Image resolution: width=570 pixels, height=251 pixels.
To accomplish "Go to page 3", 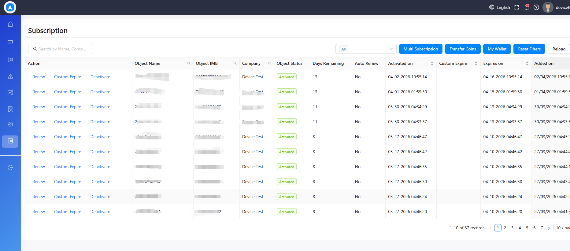I will [513, 228].
